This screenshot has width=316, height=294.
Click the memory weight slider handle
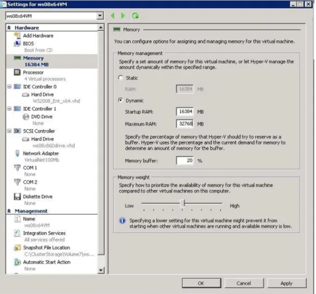[182, 203]
